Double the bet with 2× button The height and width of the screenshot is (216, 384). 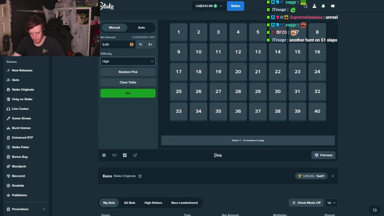pyautogui.click(x=150, y=44)
